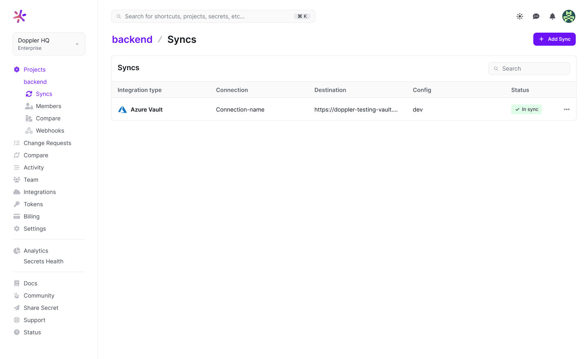Open Analytics section
Viewport: 588px width, 359px height.
tap(36, 251)
